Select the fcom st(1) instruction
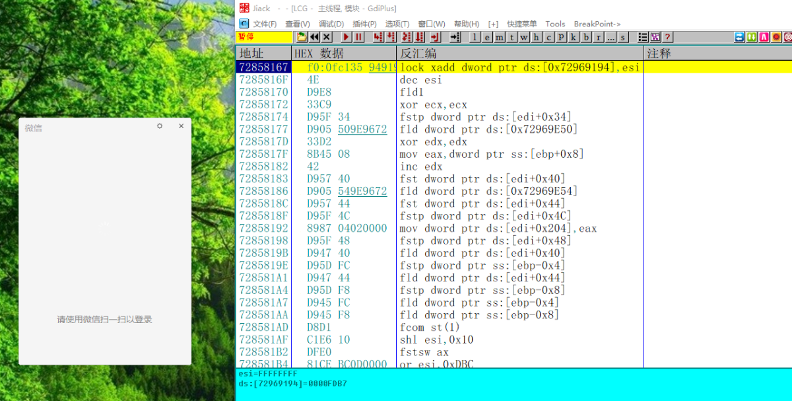792x401 pixels. click(430, 328)
